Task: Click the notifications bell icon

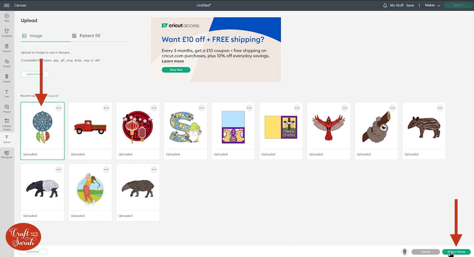Action: pos(385,5)
